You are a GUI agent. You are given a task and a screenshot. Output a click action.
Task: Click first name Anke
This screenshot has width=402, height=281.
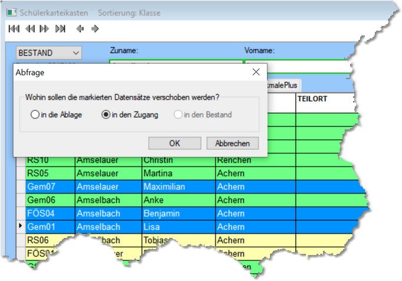(x=179, y=200)
